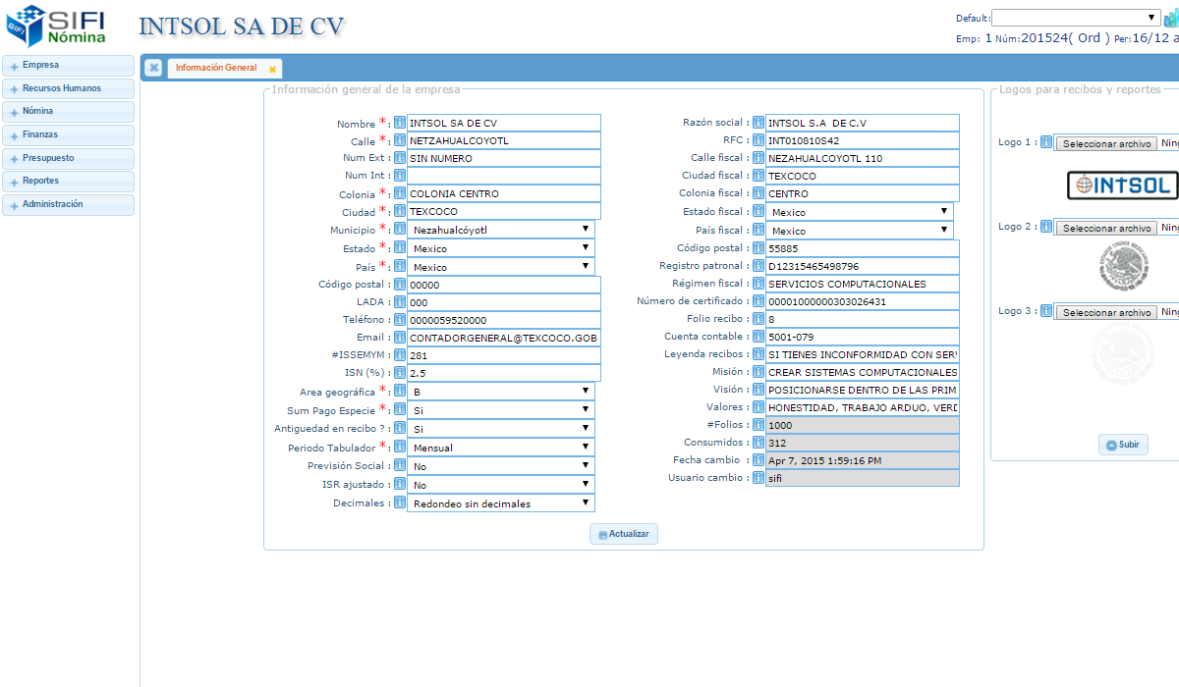Viewport: 1179px width, 687px height.
Task: Expand the Administración menu
Action: 69,204
